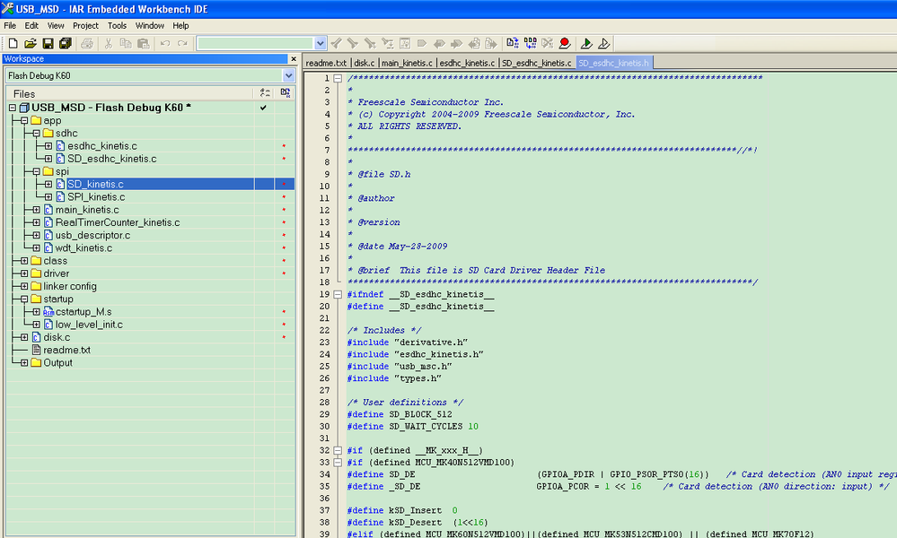The height and width of the screenshot is (538, 897).
Task: Click the build-status column header icon
Action: point(265,93)
